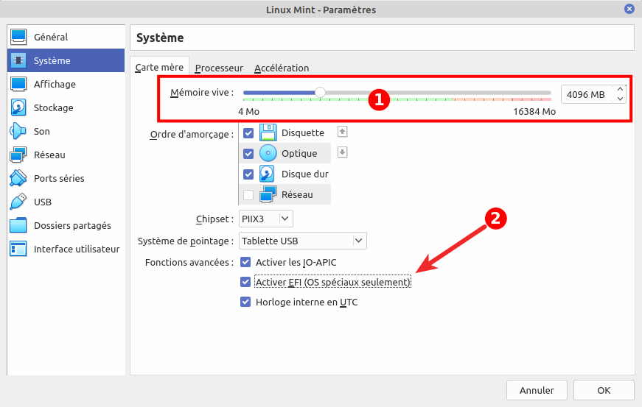Select Stockage in settings list
Viewport: 642px width, 407px height.
(x=66, y=107)
